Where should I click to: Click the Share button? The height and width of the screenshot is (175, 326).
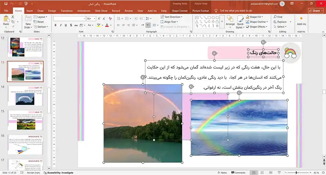[315, 11]
